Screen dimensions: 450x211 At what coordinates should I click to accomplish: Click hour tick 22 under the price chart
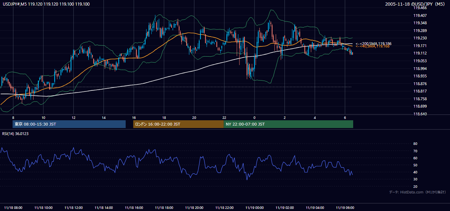[x=224, y=117]
